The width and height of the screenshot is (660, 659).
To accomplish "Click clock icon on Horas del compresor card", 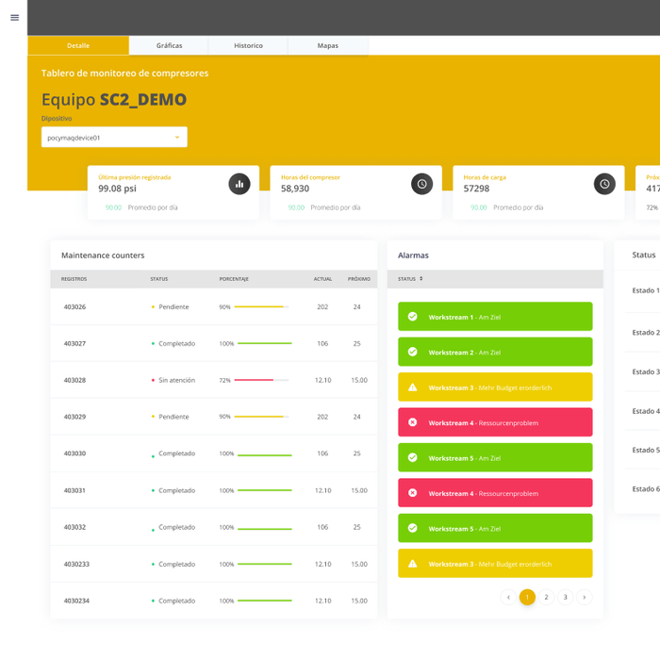I will (x=421, y=184).
